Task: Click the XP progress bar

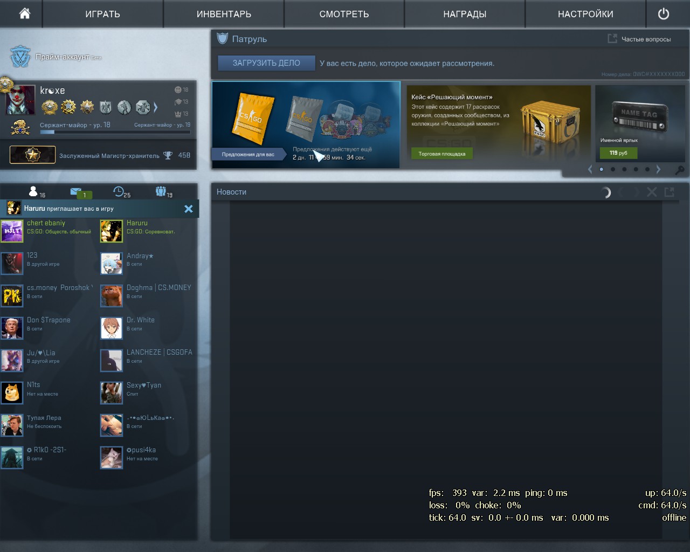Action: tap(115, 132)
